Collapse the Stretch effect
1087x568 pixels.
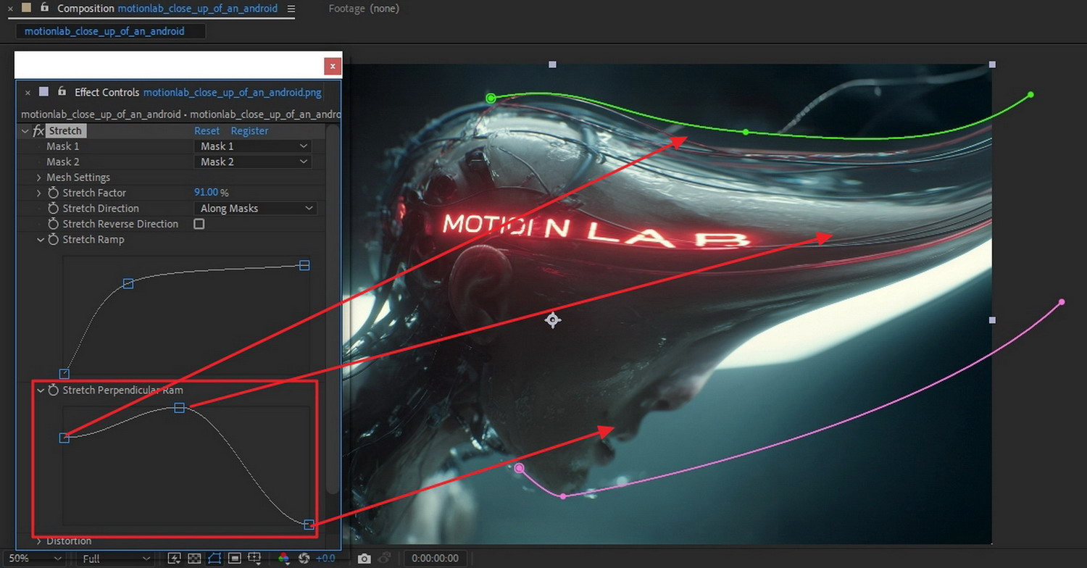point(25,131)
